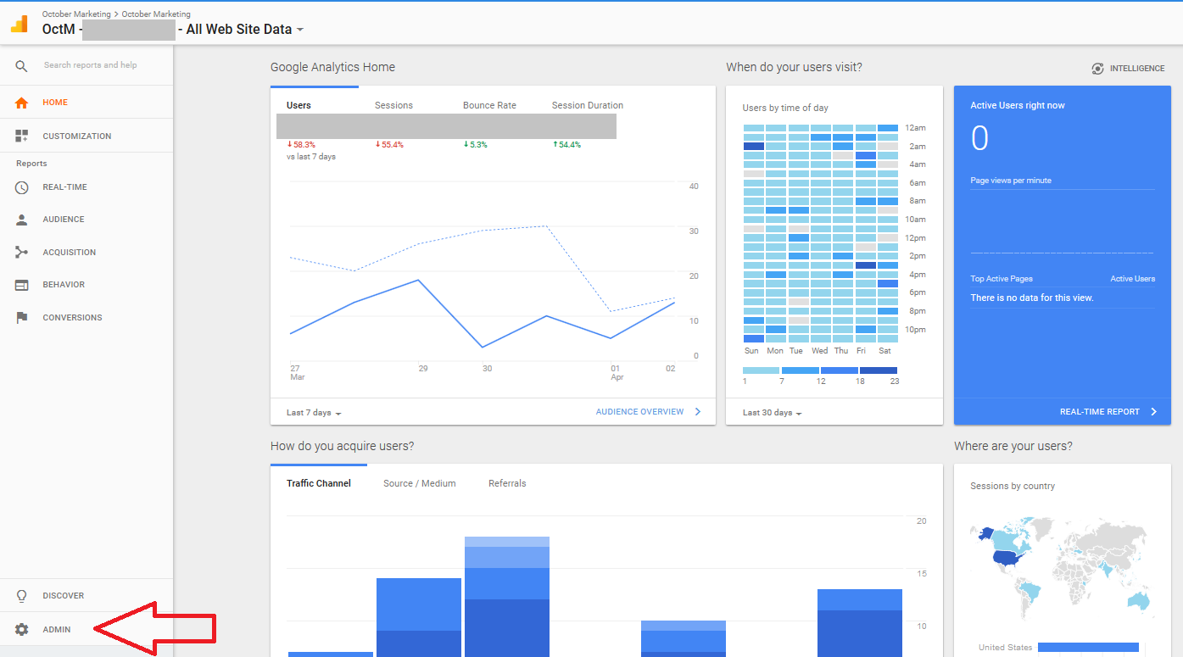Switch to the Source / Medium tab
Image resolution: width=1183 pixels, height=657 pixels.
[x=420, y=483]
